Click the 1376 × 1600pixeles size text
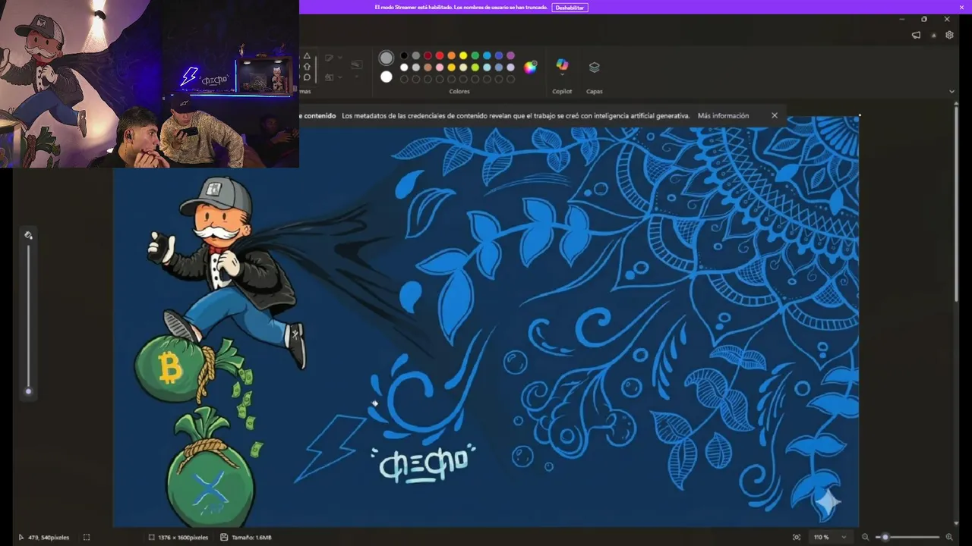The height and width of the screenshot is (546, 972). [x=183, y=537]
